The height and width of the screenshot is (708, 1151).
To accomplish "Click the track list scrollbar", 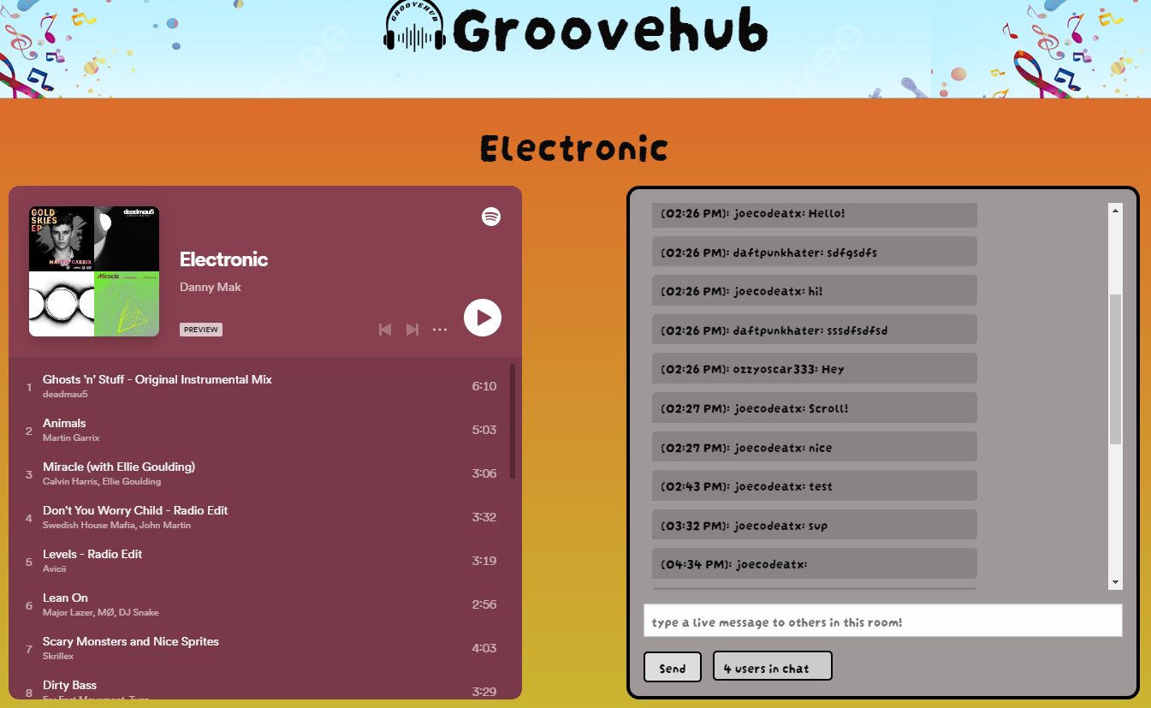I will pos(513,421).
